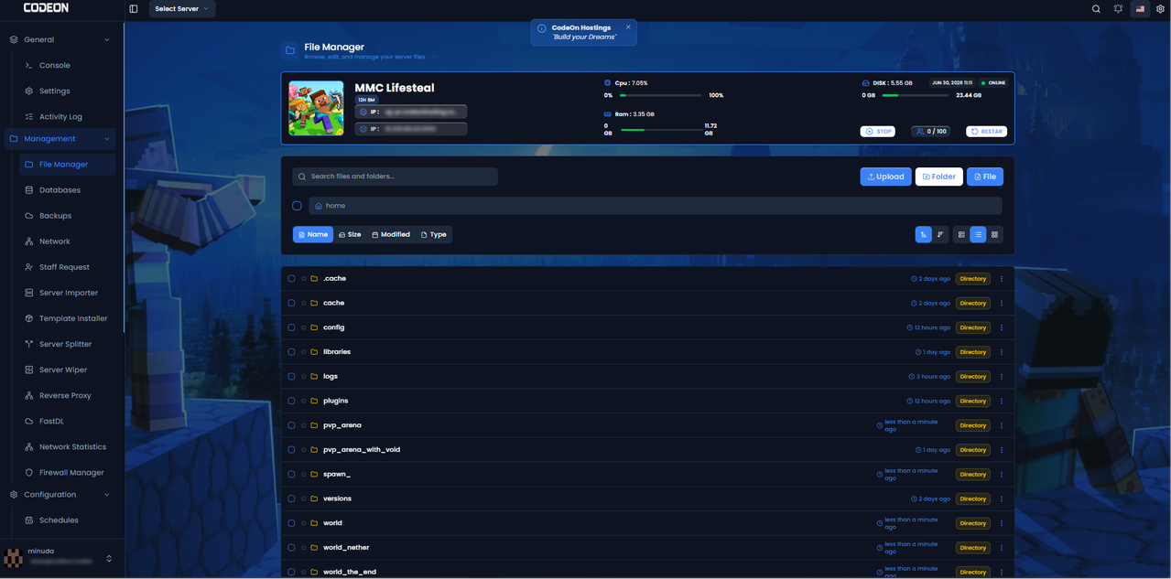
Task: Open three-dot menu for logs folder
Action: (x=1002, y=377)
